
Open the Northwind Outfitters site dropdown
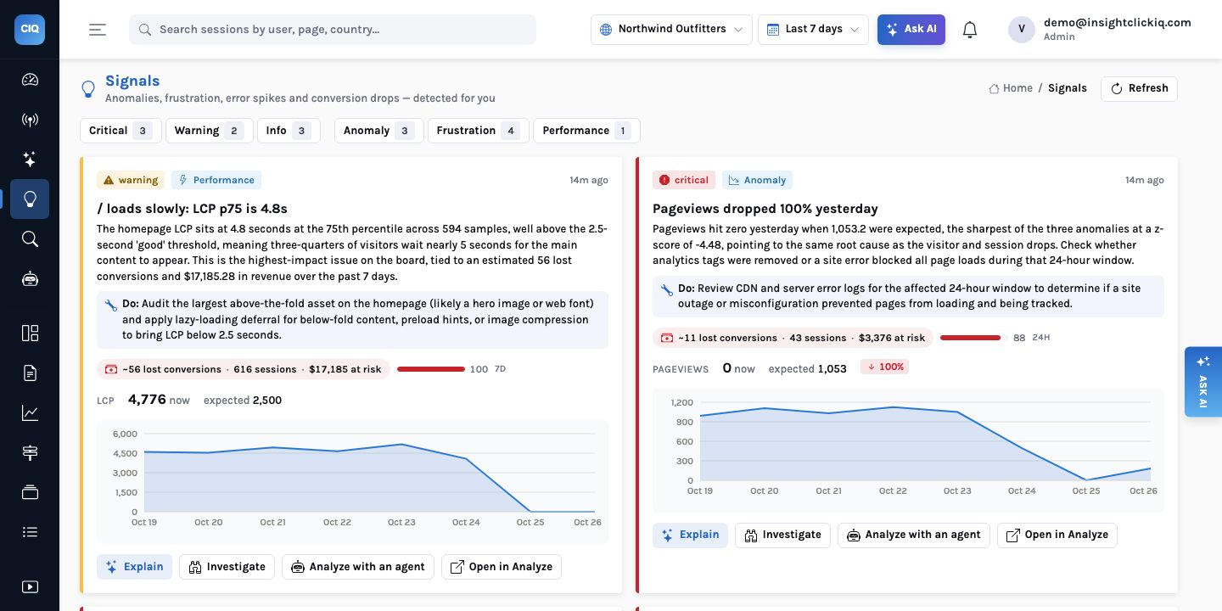click(671, 29)
